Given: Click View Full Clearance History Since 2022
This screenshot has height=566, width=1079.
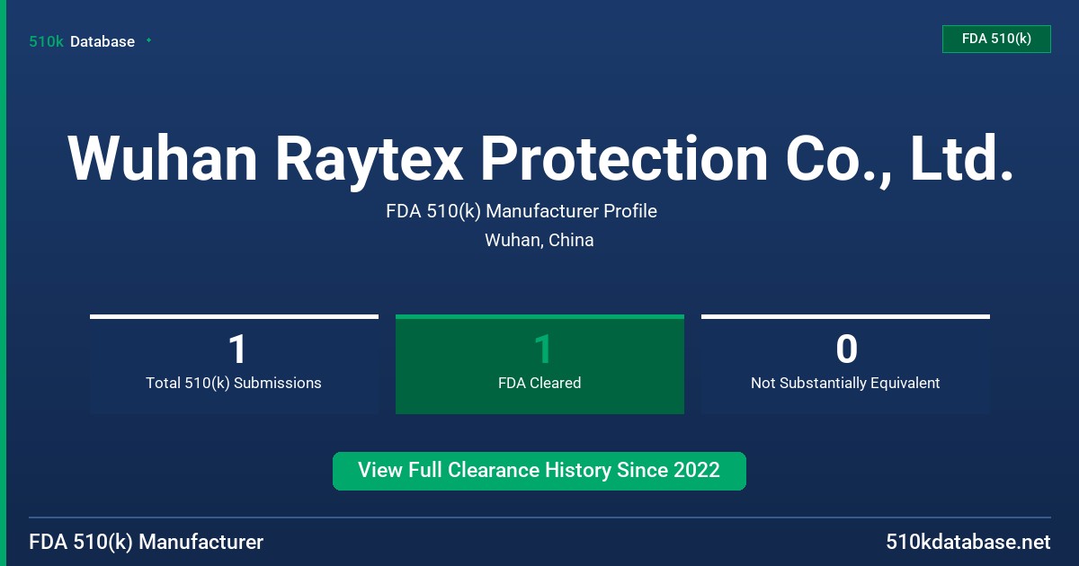Looking at the screenshot, I should point(539,471).
